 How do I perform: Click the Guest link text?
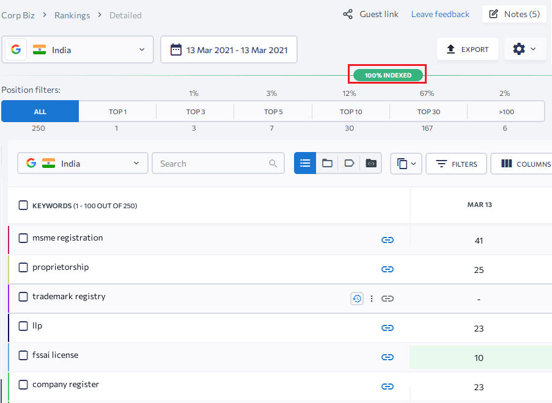(x=379, y=14)
